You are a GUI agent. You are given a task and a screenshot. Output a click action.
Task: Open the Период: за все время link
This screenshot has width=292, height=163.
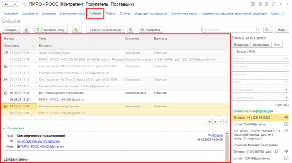(249, 37)
